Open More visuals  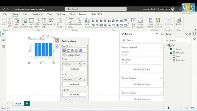coord(140,23)
